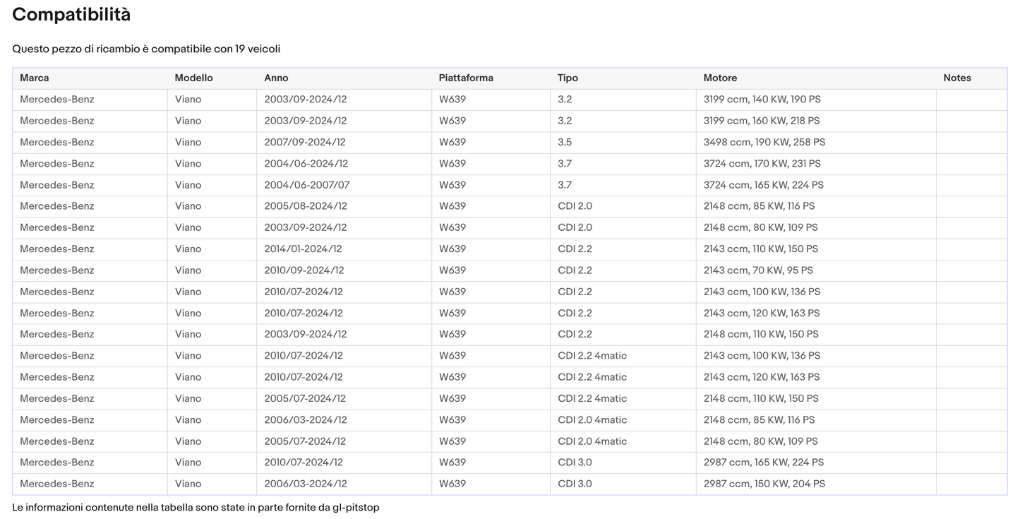
Task: Click the gl-pitstop footer information text
Action: point(196,507)
